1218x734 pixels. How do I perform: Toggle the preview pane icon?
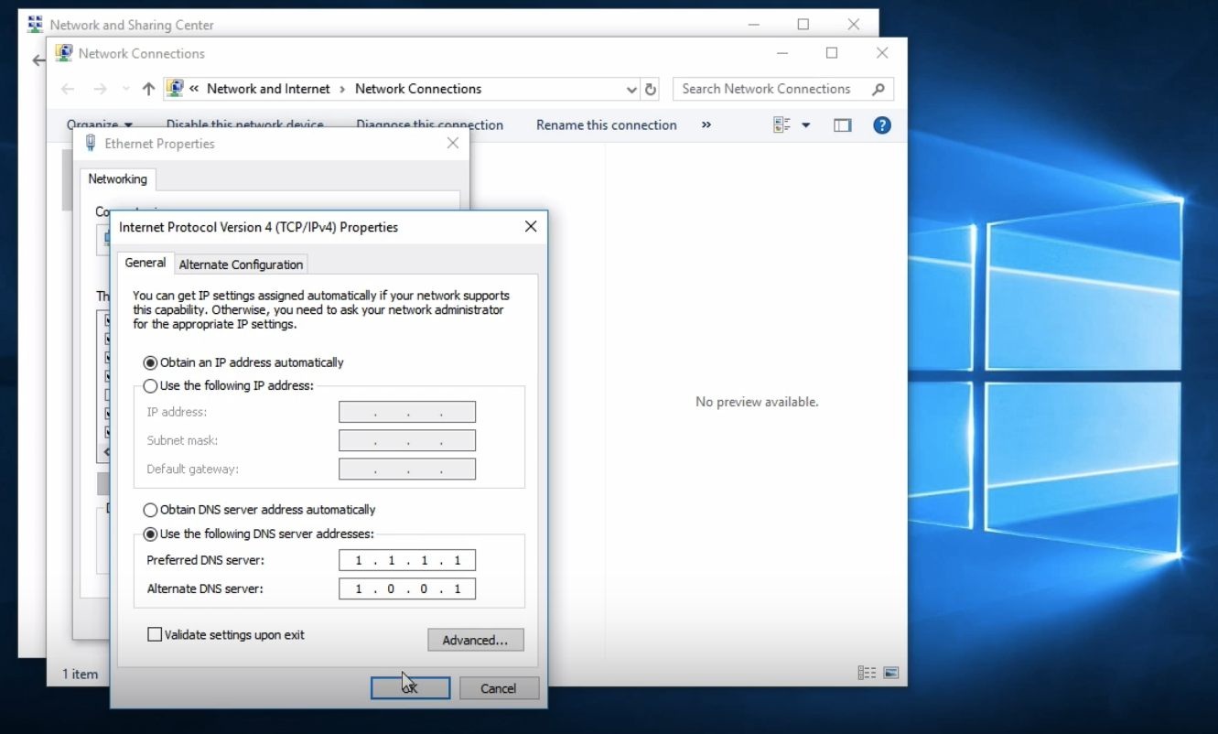pos(843,125)
